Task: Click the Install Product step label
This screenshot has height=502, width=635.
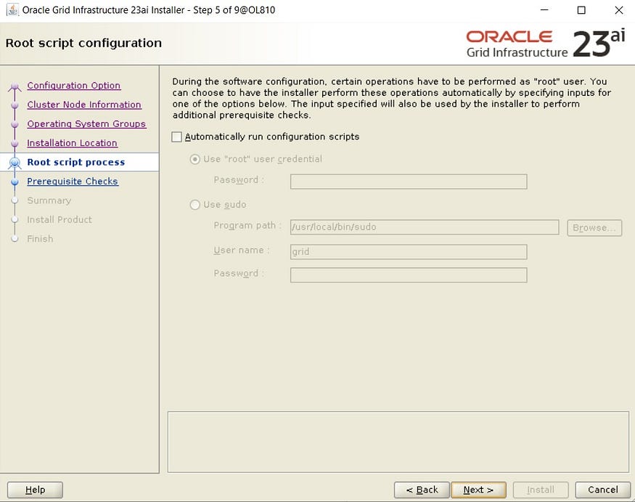Action: (59, 219)
